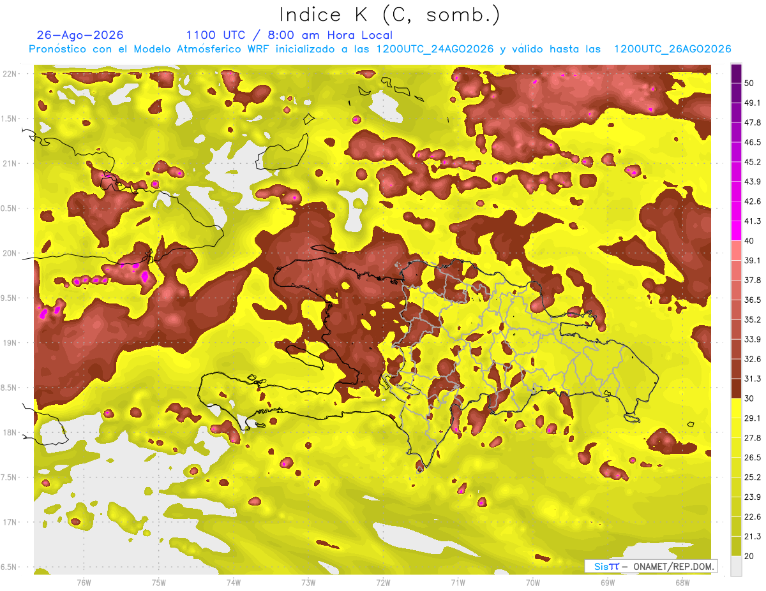This screenshot has width=766, height=591.
Task: Click the color scale value "21.3"
Action: tap(752, 536)
